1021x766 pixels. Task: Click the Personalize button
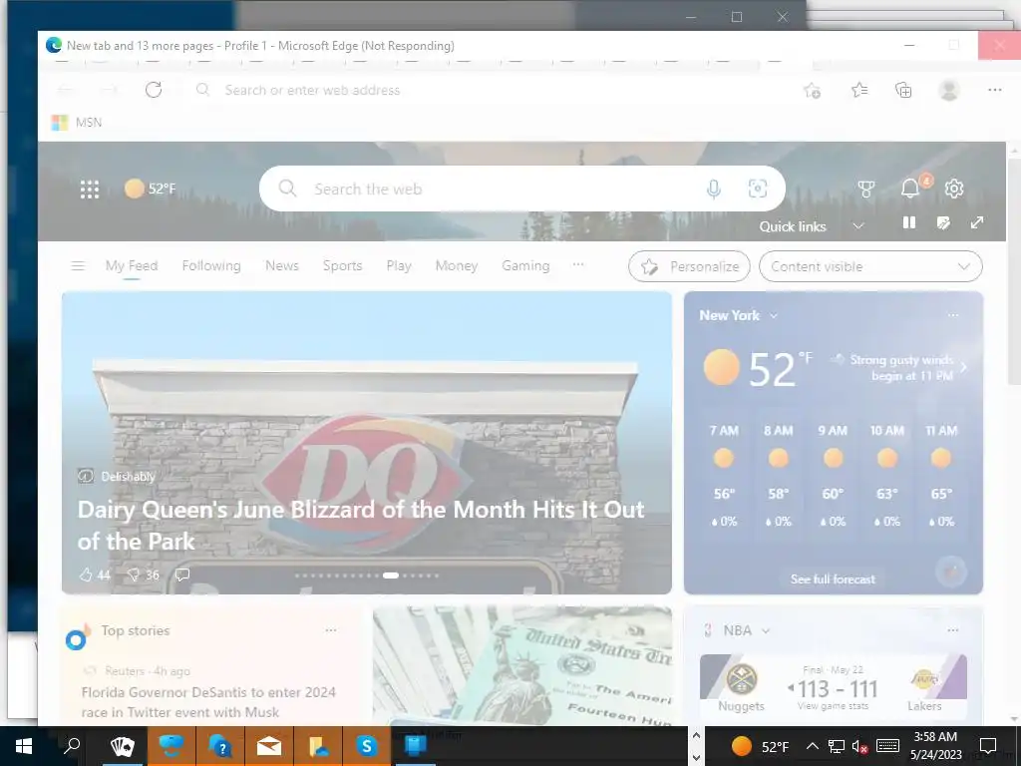689,266
